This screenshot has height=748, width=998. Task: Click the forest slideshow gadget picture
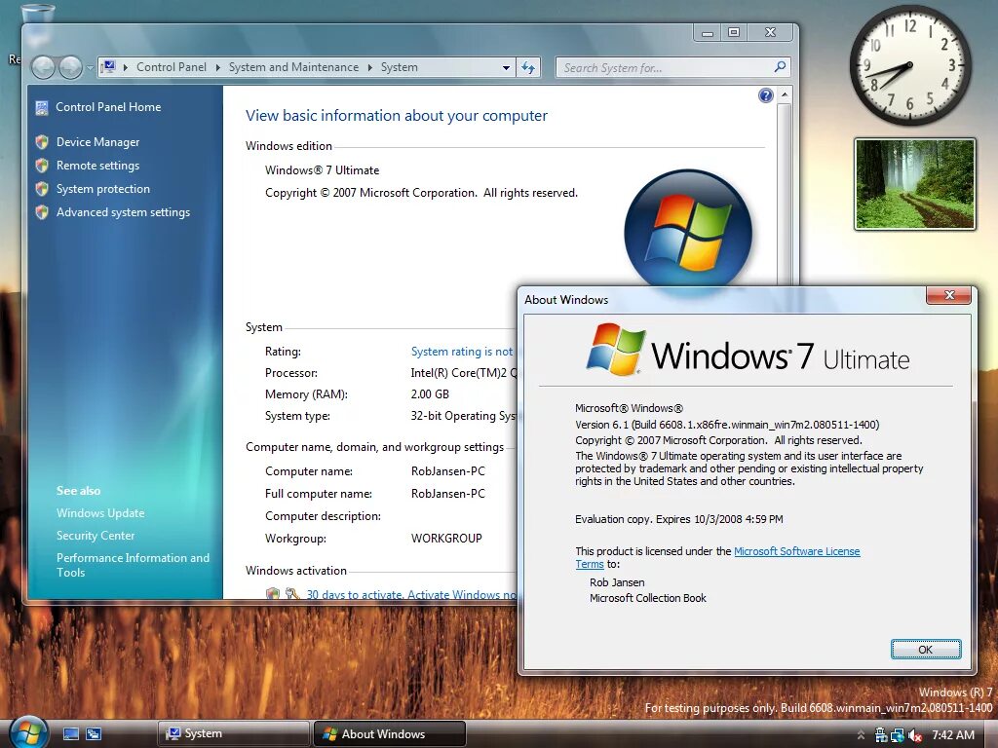[x=914, y=184]
